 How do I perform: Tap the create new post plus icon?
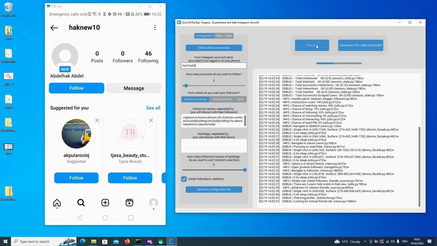pyautogui.click(x=105, y=203)
